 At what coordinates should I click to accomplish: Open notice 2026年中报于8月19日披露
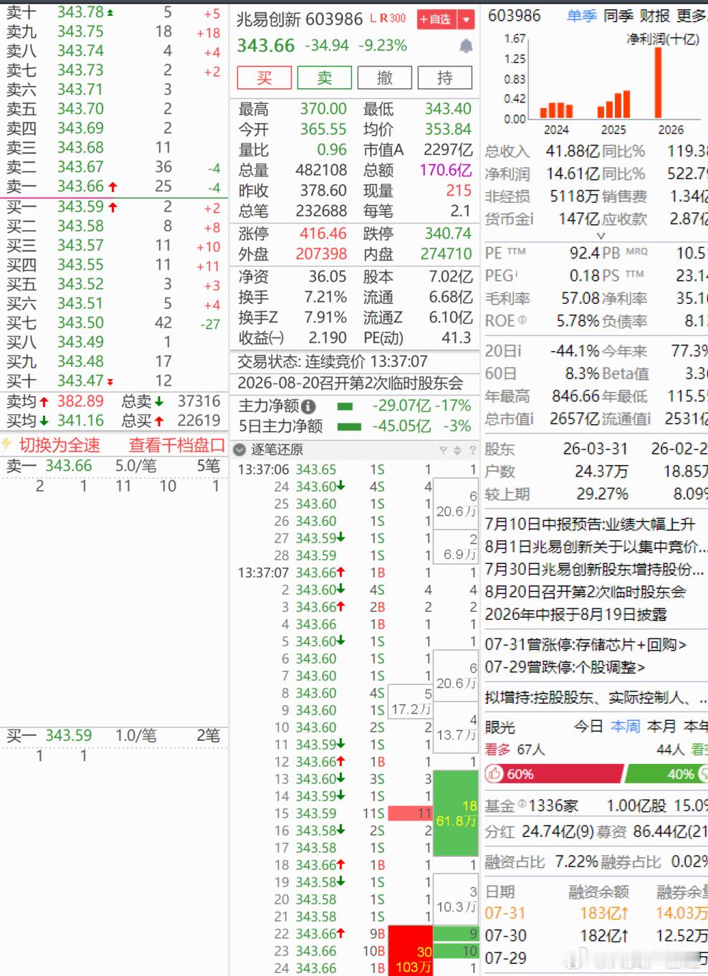576,615
